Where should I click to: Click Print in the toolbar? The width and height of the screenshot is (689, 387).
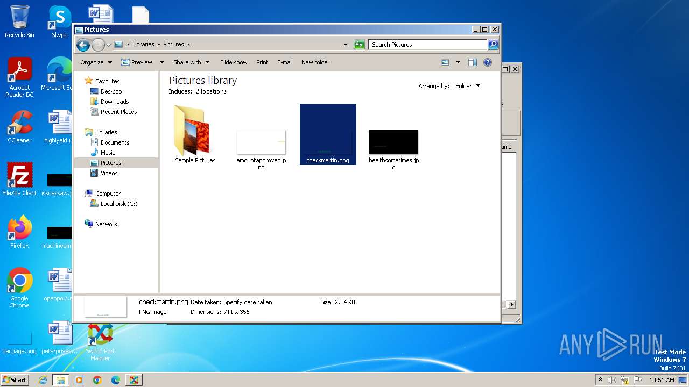click(262, 62)
